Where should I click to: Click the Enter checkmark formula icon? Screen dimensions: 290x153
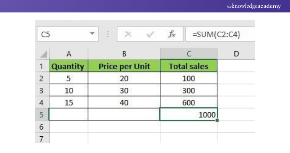[x=149, y=34]
